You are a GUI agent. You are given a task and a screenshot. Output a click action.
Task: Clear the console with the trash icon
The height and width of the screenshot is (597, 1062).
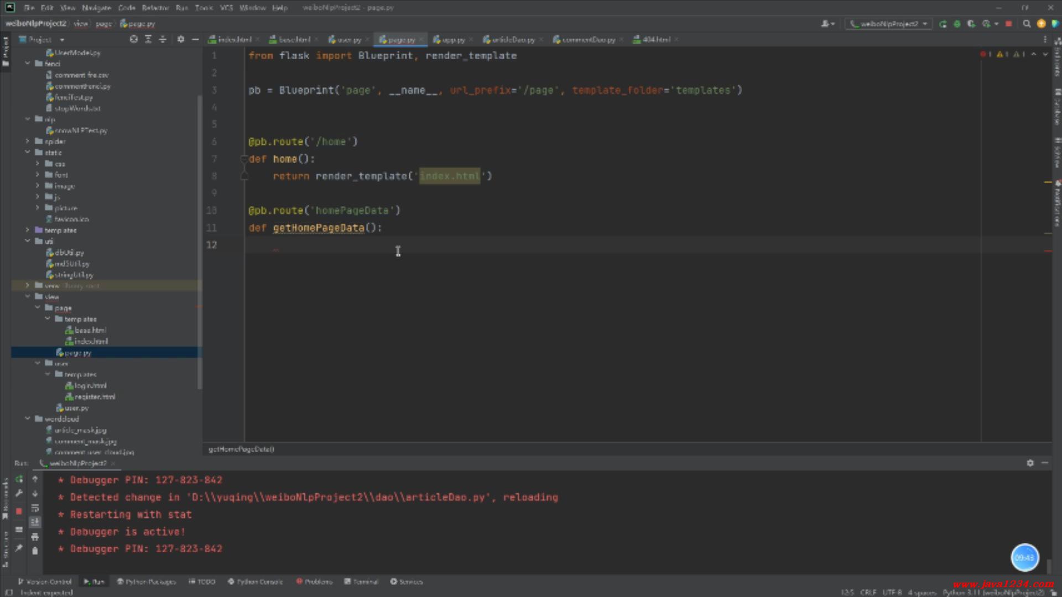pyautogui.click(x=35, y=551)
